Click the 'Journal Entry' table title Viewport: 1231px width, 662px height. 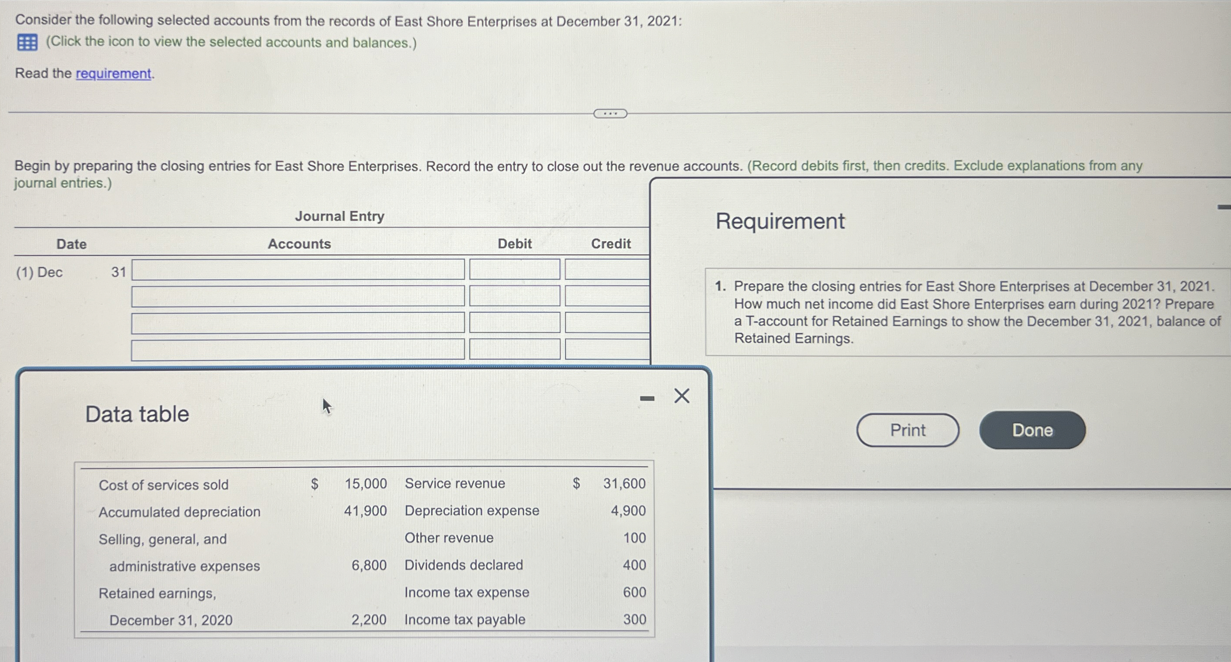click(x=339, y=216)
